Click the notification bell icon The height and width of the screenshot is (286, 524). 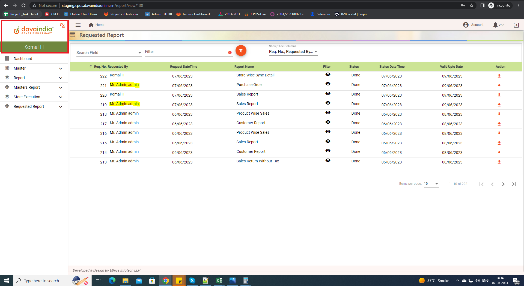[x=495, y=25]
